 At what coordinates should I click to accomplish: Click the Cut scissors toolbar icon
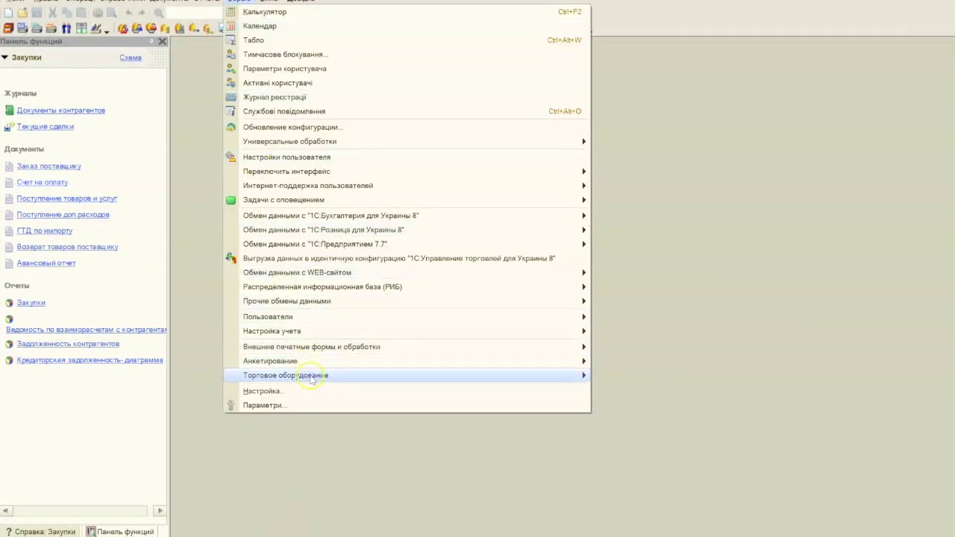tap(52, 13)
